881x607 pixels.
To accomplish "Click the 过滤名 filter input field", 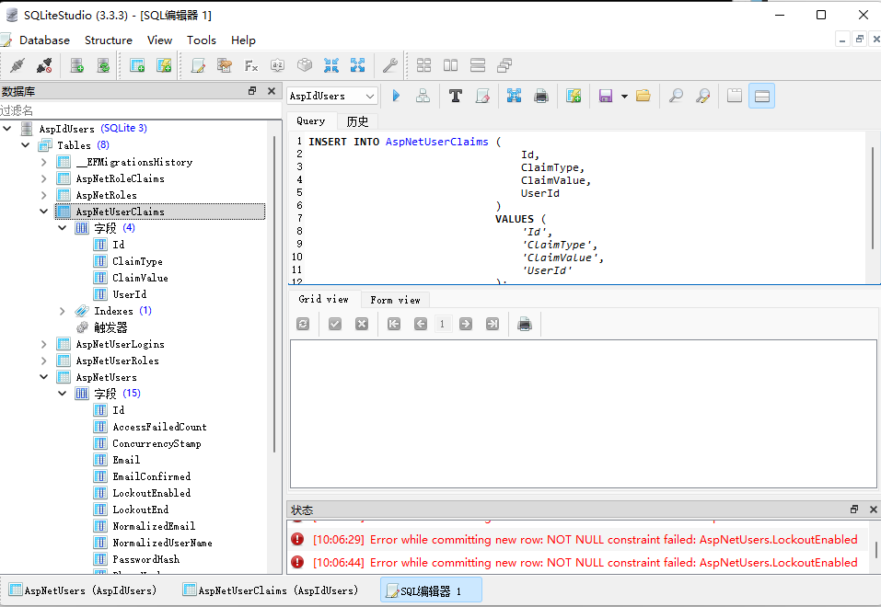I will pos(141,110).
